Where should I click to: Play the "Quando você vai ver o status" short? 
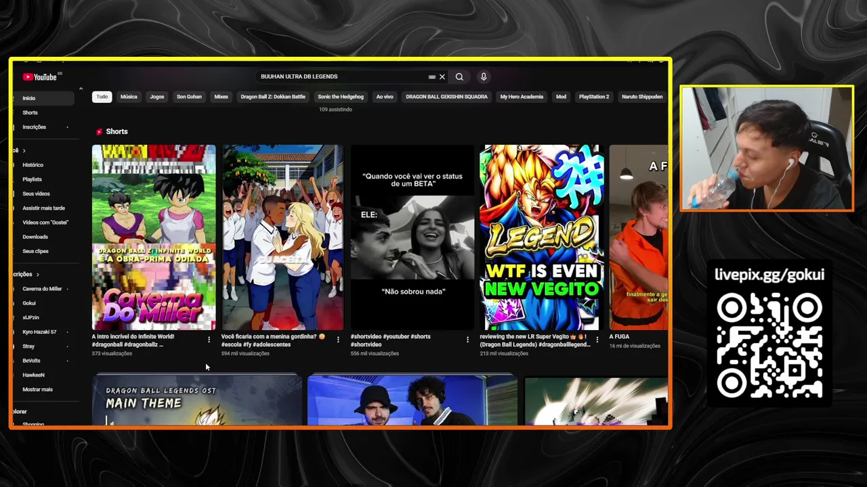pos(413,237)
